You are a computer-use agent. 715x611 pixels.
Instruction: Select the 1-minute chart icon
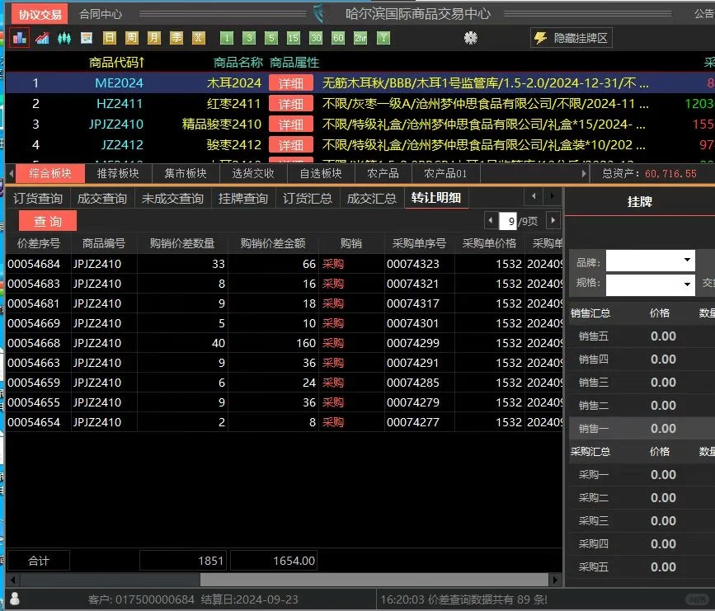227,38
